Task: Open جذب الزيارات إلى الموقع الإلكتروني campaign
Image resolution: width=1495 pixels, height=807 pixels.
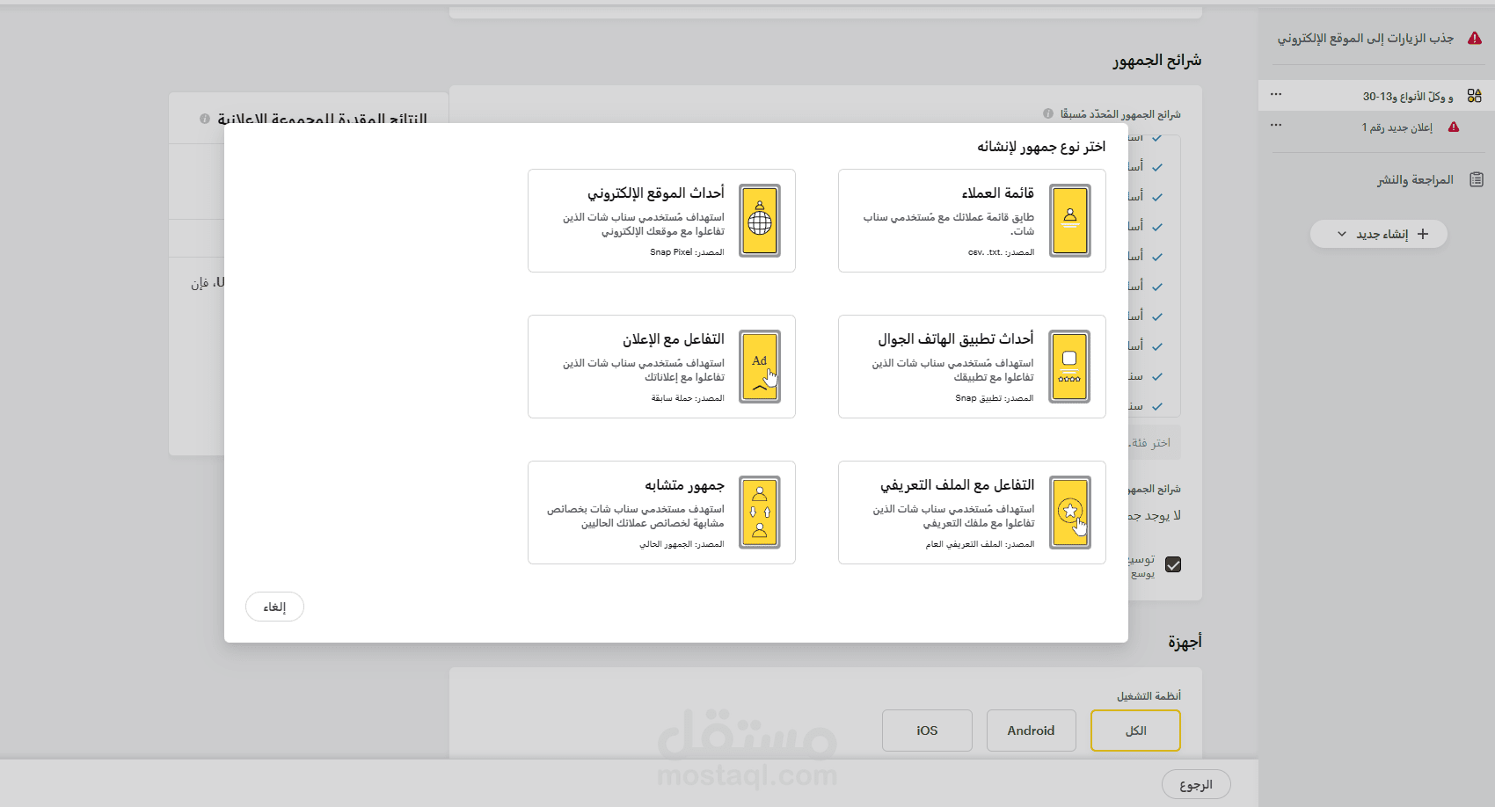Action: 1365,38
